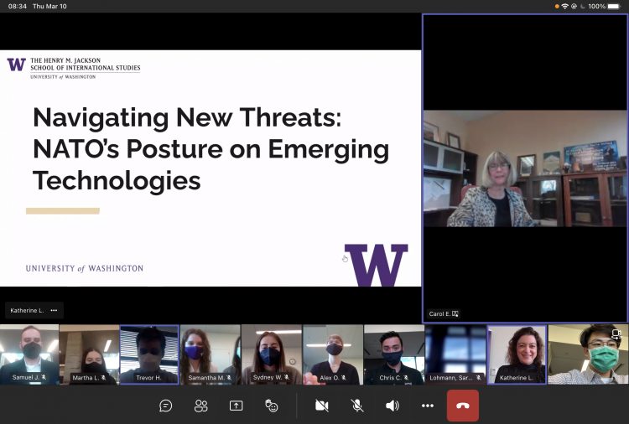
Task: Click the muted mic icon on Sydney W.
Action: 287,378
